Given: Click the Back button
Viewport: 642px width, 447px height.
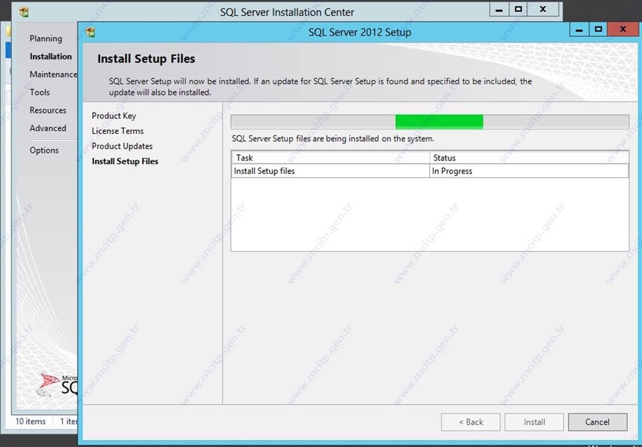Looking at the screenshot, I should pos(471,422).
